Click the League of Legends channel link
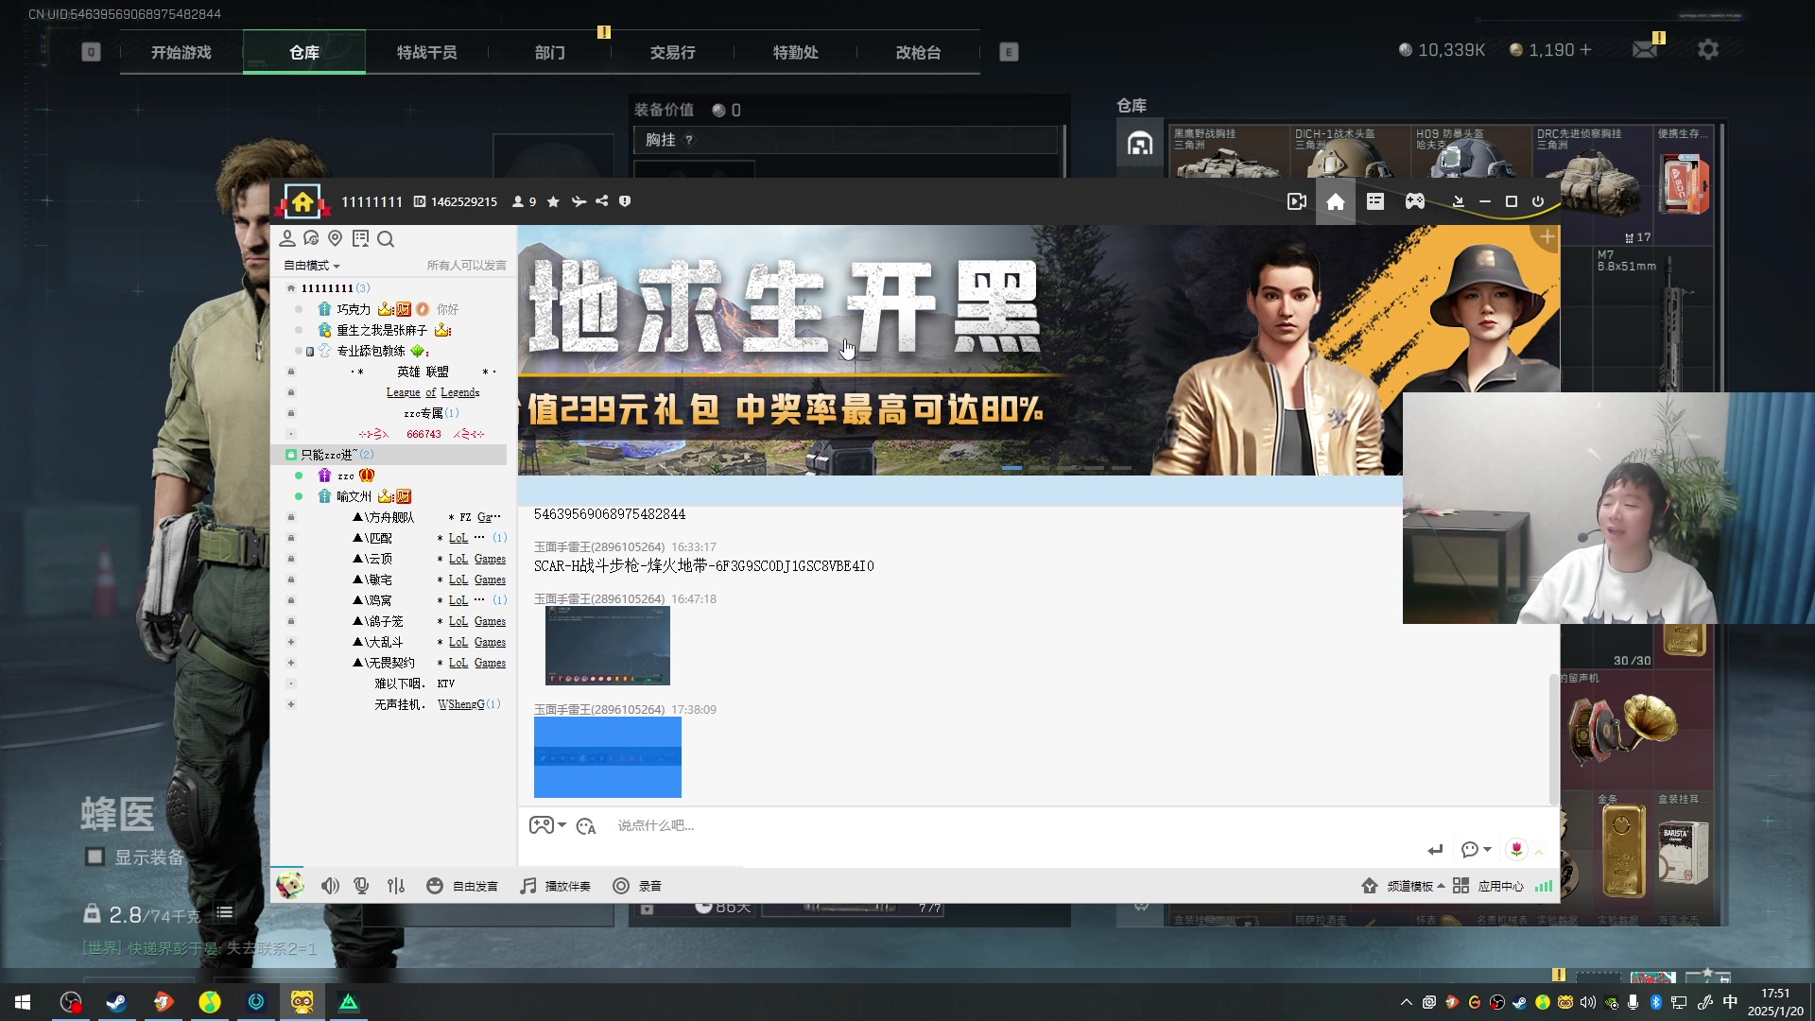 click(433, 392)
